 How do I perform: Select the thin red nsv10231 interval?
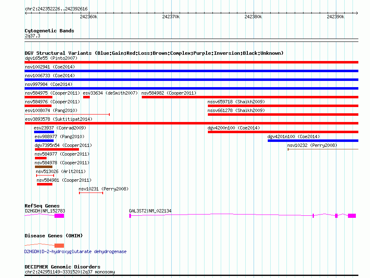91,193
